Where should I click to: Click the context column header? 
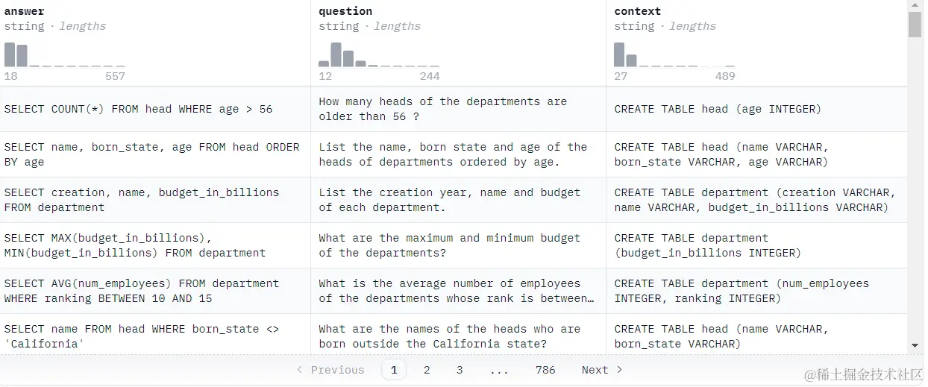coord(637,11)
